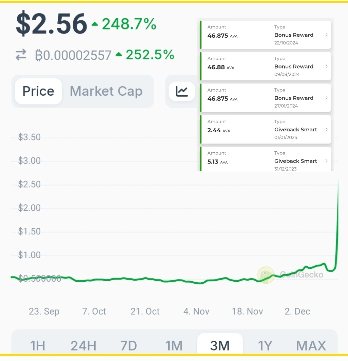Select the Price toggle option
The height and width of the screenshot is (361, 348).
(x=38, y=91)
